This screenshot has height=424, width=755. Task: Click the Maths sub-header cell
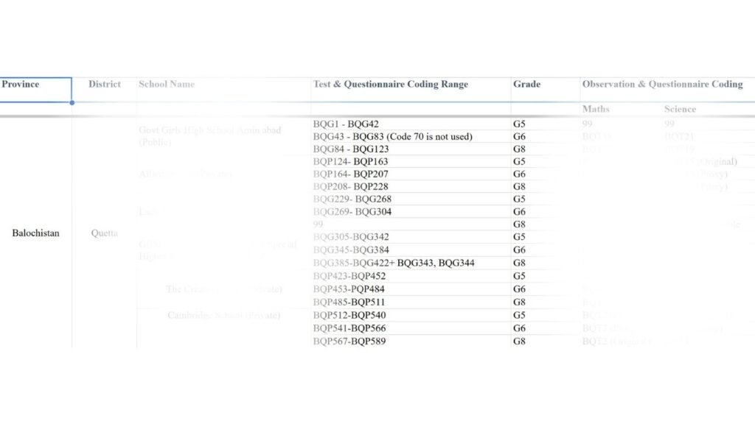(596, 109)
